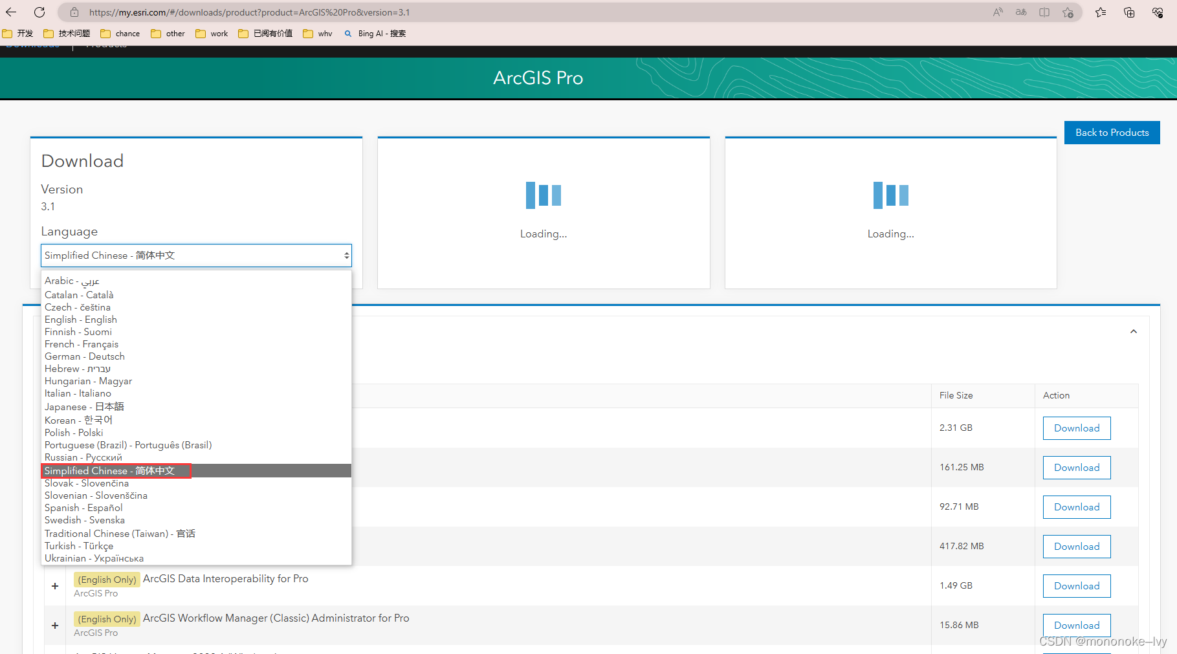Screen dimensions: 1177x654
Task: Select French - Français option
Action: tap(196, 344)
